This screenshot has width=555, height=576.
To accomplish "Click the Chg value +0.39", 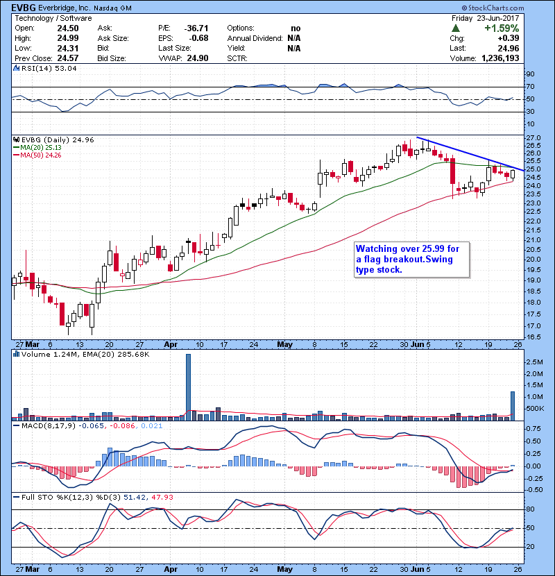I will (x=509, y=38).
